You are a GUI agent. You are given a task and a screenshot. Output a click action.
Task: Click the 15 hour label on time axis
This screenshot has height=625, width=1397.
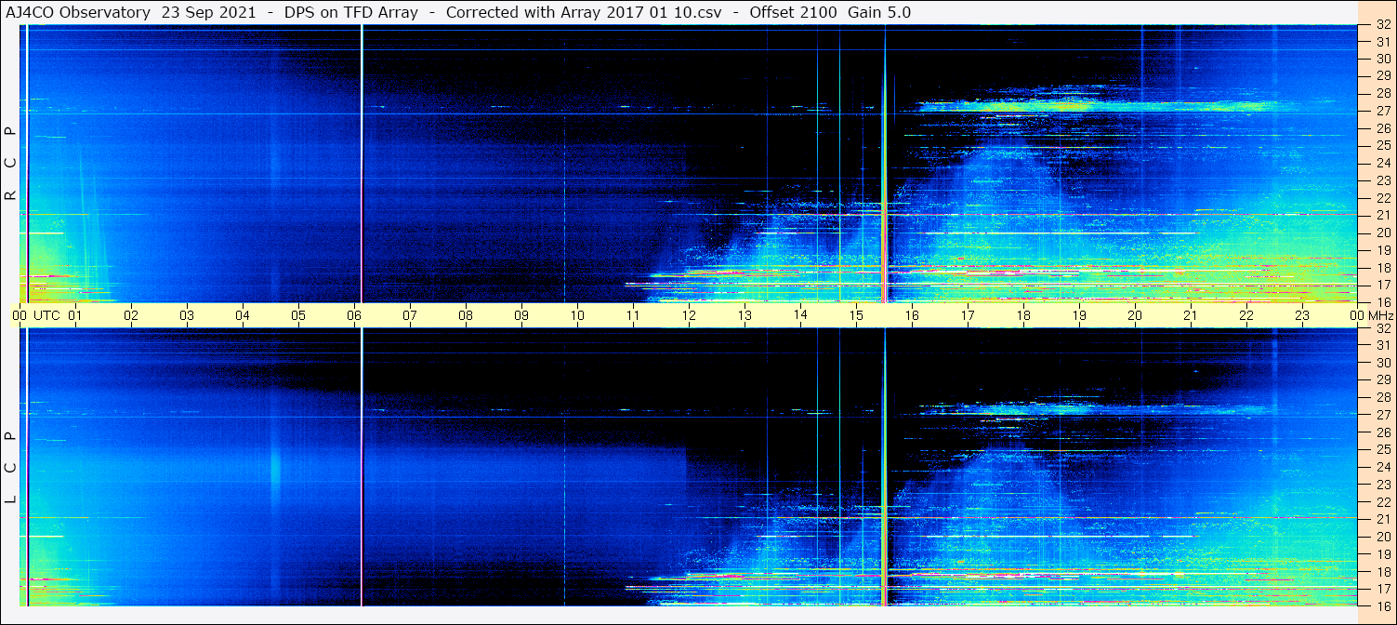click(856, 315)
